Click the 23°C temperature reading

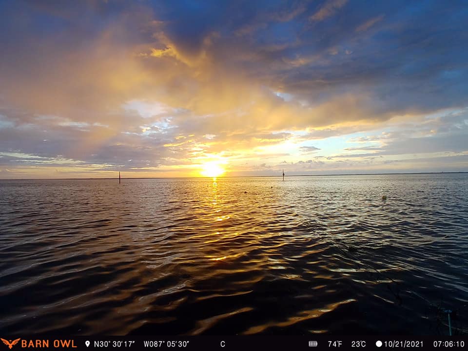[x=359, y=344]
